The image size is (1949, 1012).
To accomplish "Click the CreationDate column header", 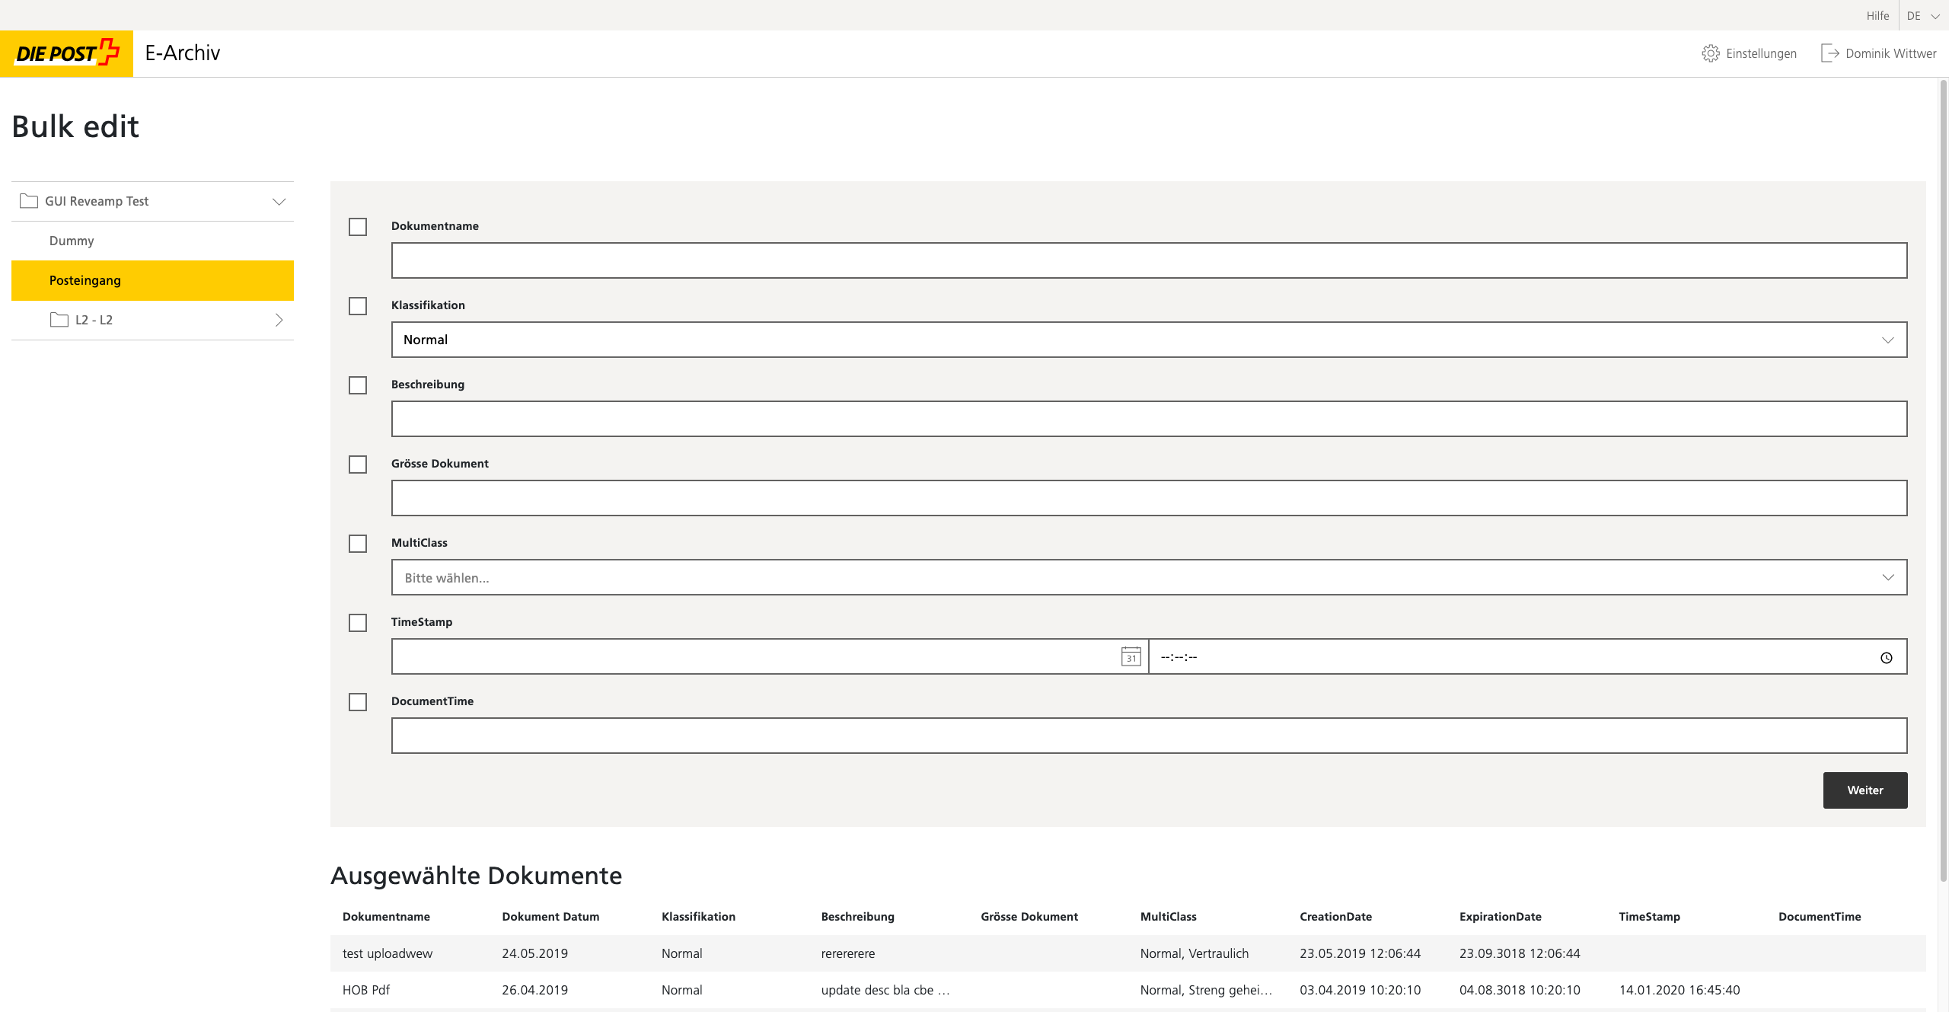I will point(1335,917).
